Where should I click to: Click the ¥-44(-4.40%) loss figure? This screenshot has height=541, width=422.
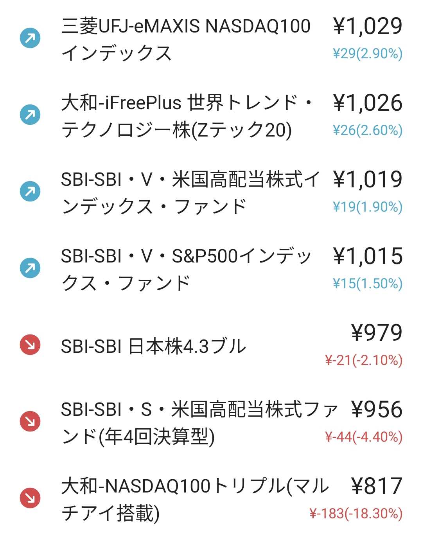364,437
